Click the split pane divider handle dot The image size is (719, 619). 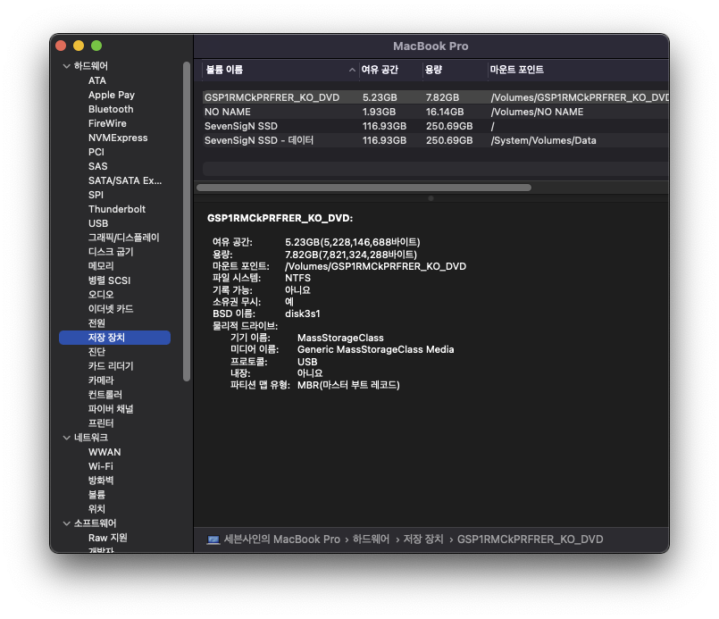tap(431, 198)
